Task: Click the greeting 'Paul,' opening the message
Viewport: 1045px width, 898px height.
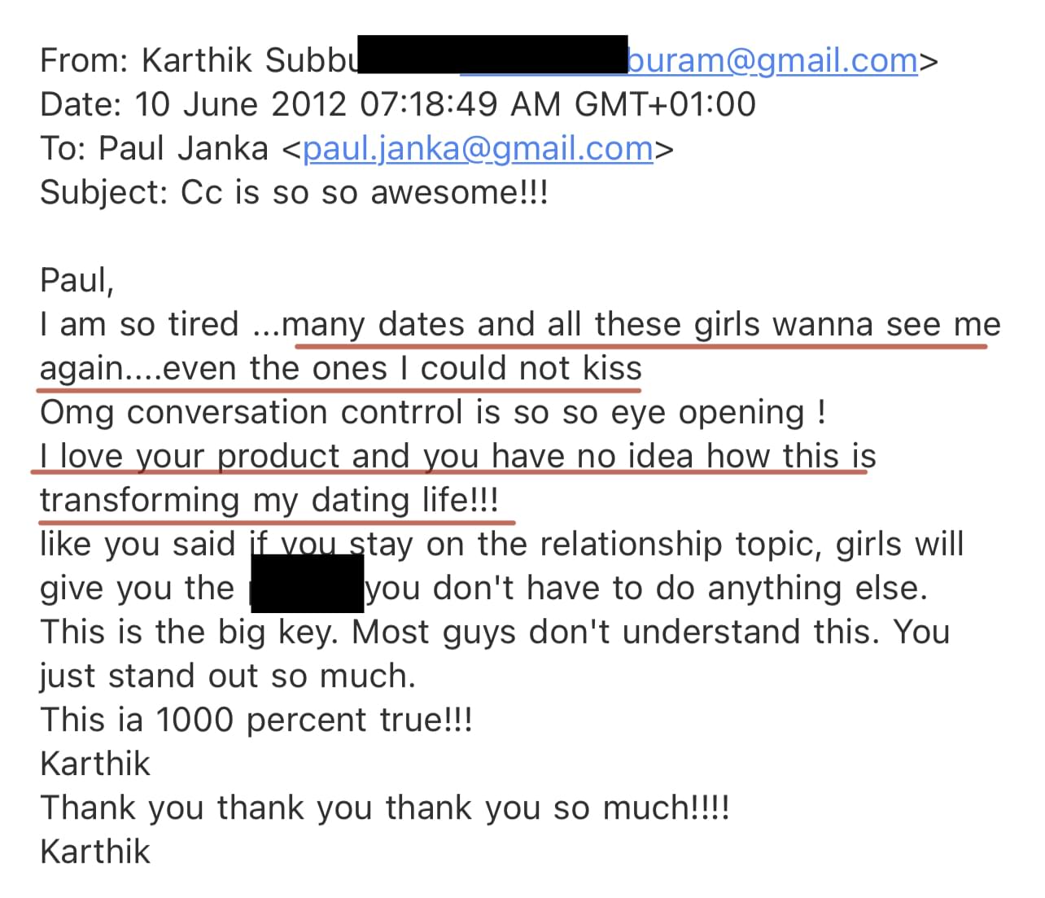Action: (x=77, y=280)
